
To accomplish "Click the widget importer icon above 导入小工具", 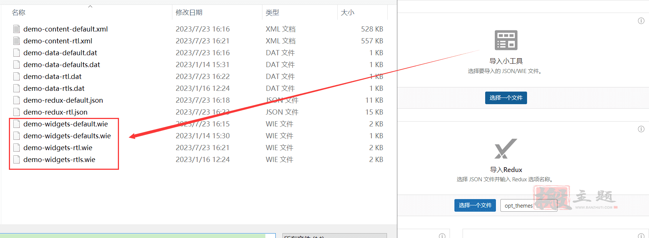I will click(x=506, y=40).
